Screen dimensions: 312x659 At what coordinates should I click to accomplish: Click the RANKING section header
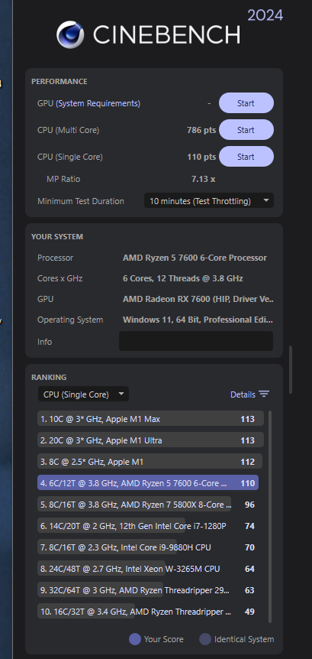(x=49, y=378)
